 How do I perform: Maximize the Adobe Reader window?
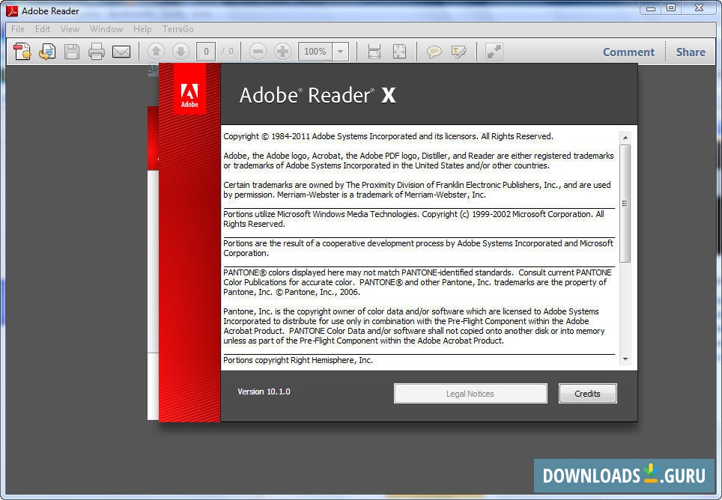tap(671, 8)
